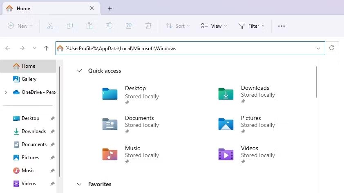The image size is (344, 193).
Task: Open the New item menu
Action: pos(20,26)
